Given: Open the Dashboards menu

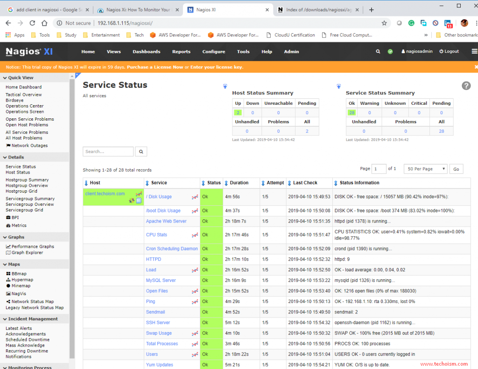Looking at the screenshot, I should [146, 51].
